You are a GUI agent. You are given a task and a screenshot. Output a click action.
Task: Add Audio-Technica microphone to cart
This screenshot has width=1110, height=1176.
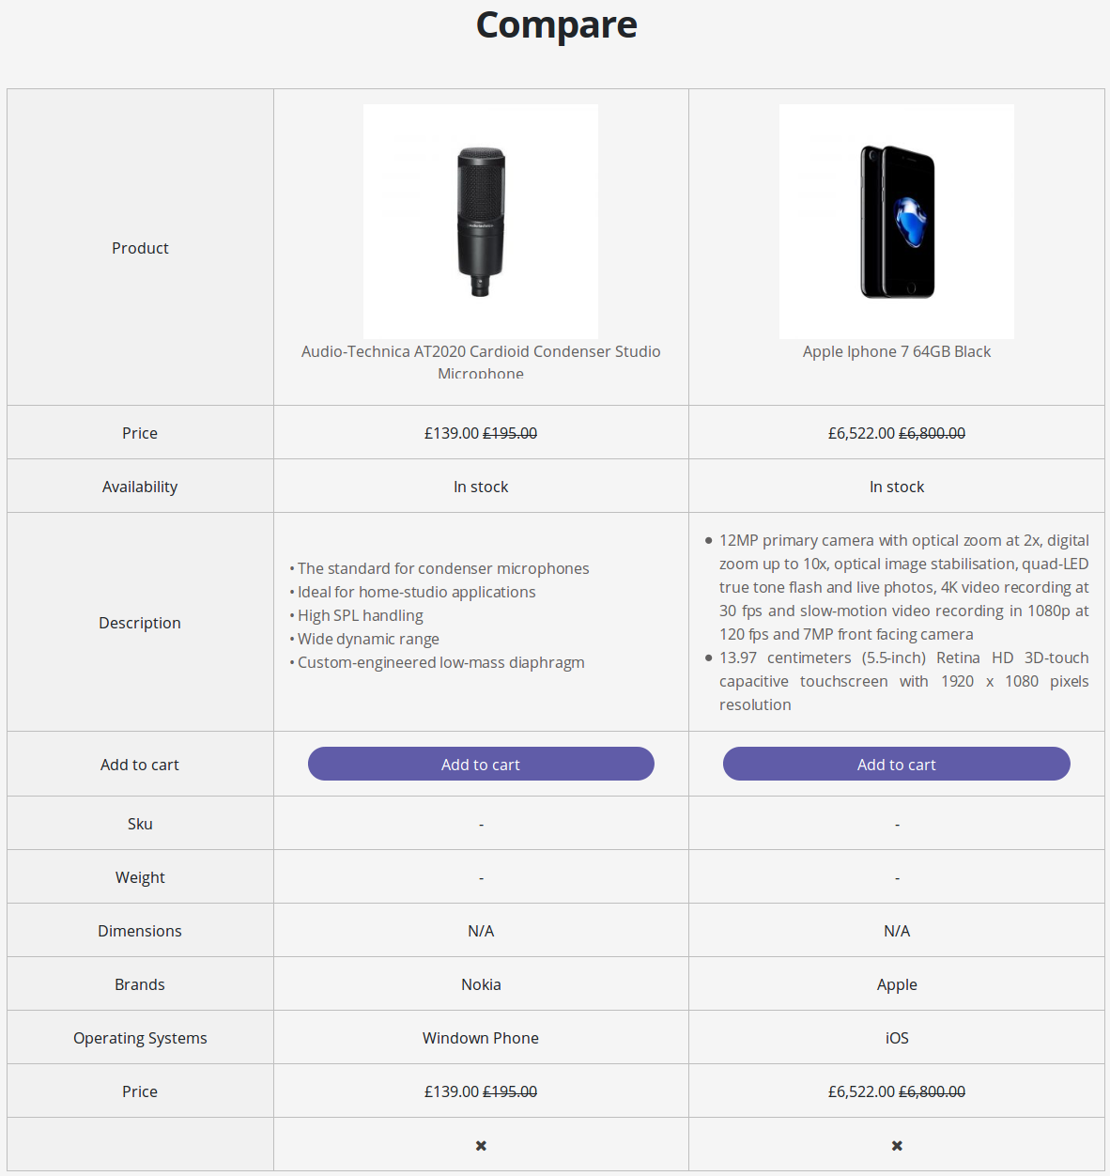pyautogui.click(x=481, y=764)
